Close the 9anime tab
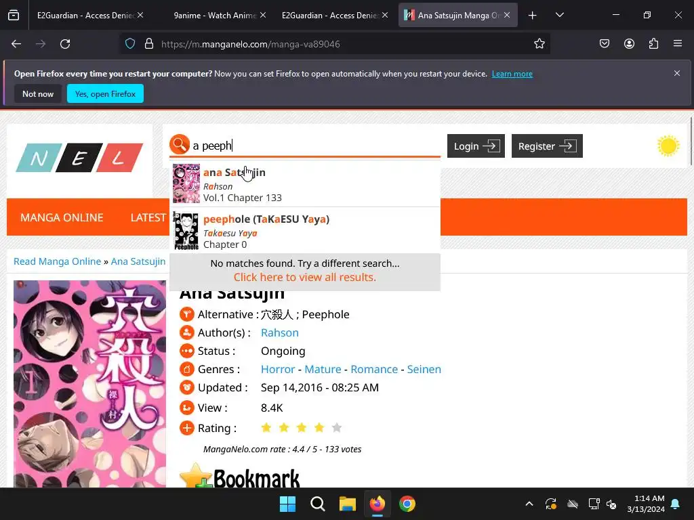 pos(263,15)
